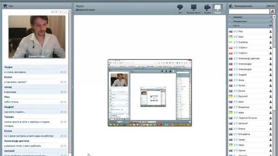
Task: Click the presenter webcam video
Action: [37, 37]
